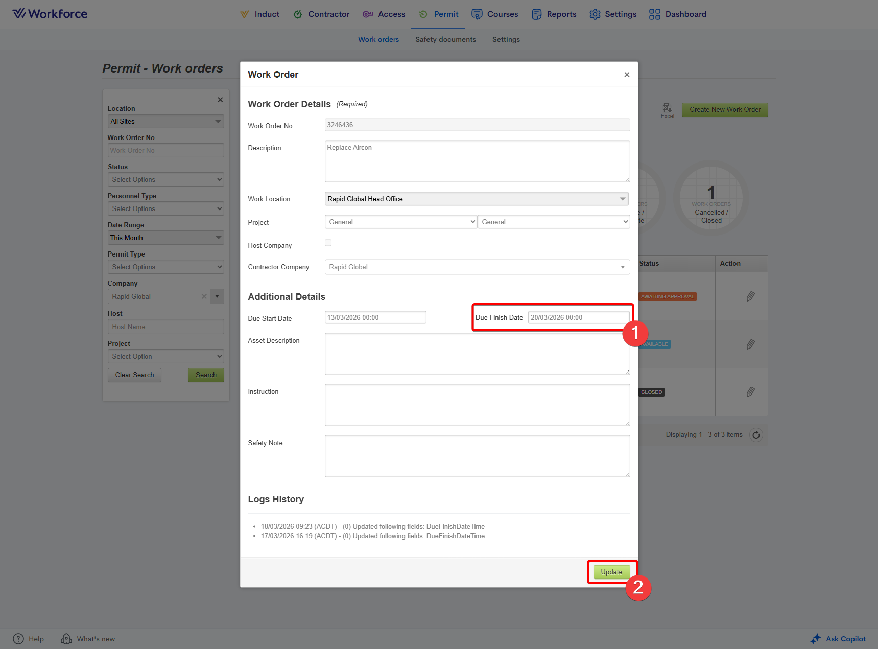Click the Excel export icon
878x649 pixels.
pyautogui.click(x=667, y=108)
